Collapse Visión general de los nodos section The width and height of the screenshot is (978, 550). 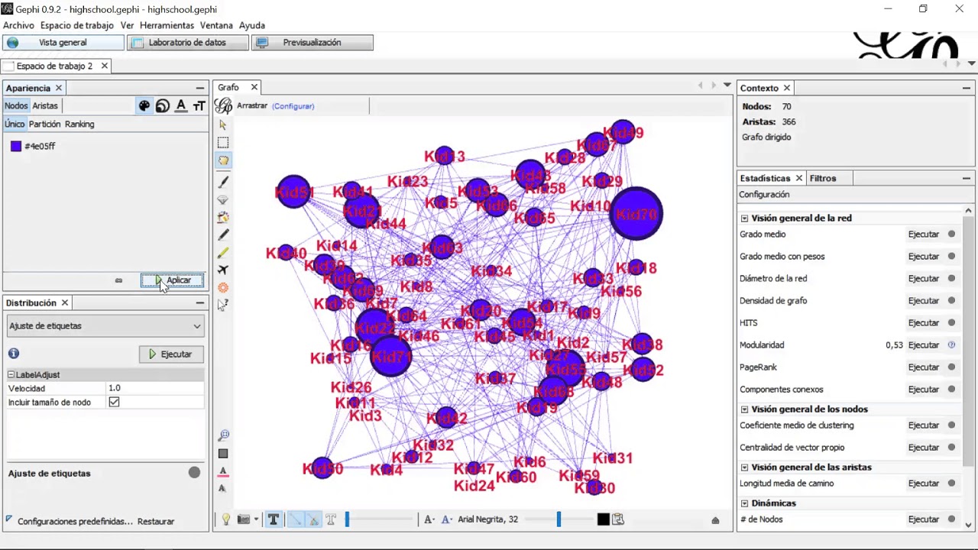744,409
